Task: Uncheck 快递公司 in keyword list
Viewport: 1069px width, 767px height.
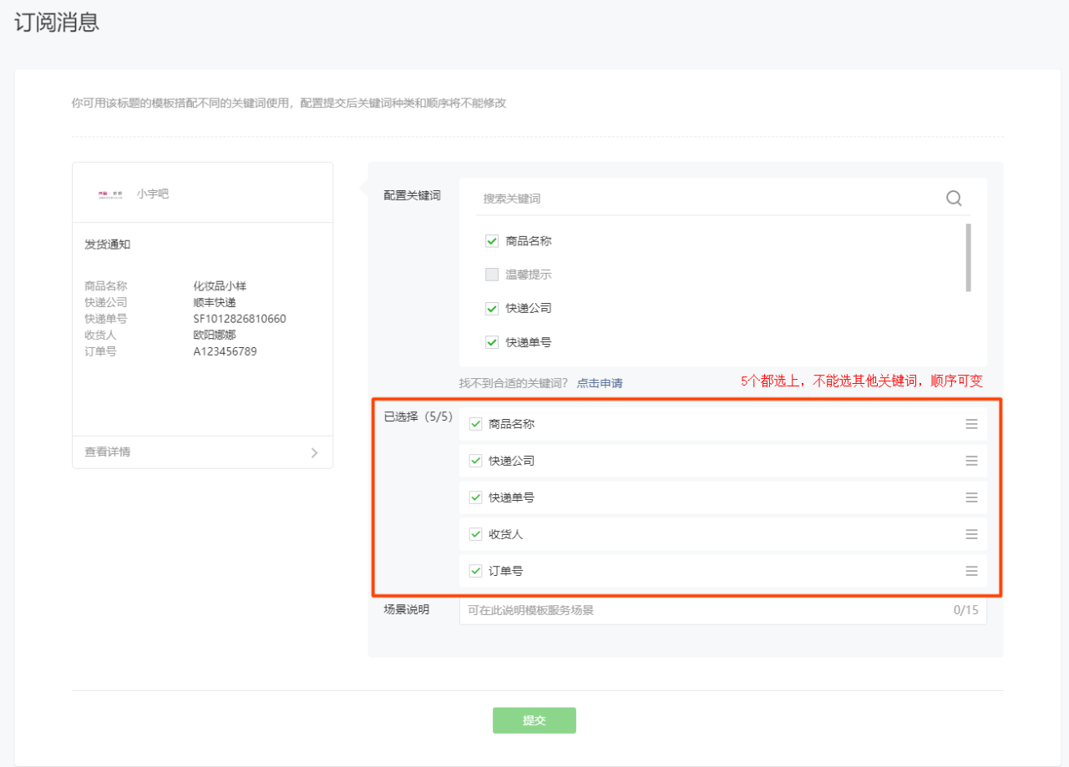Action: click(x=492, y=308)
